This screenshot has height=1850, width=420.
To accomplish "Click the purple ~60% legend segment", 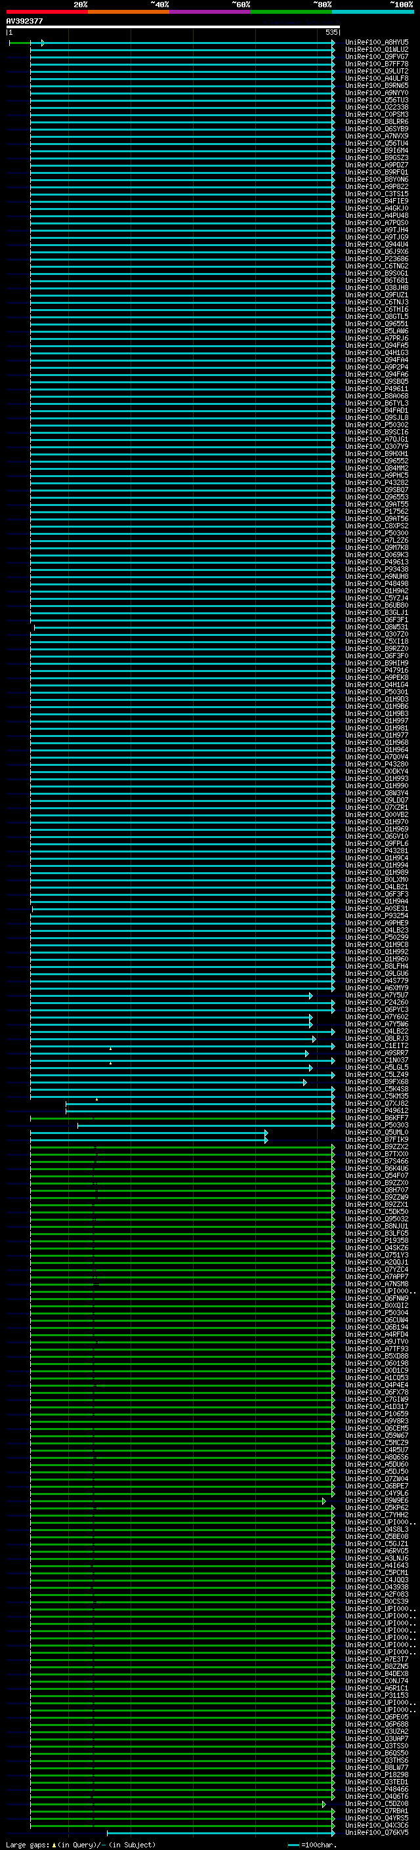I will (x=211, y=12).
